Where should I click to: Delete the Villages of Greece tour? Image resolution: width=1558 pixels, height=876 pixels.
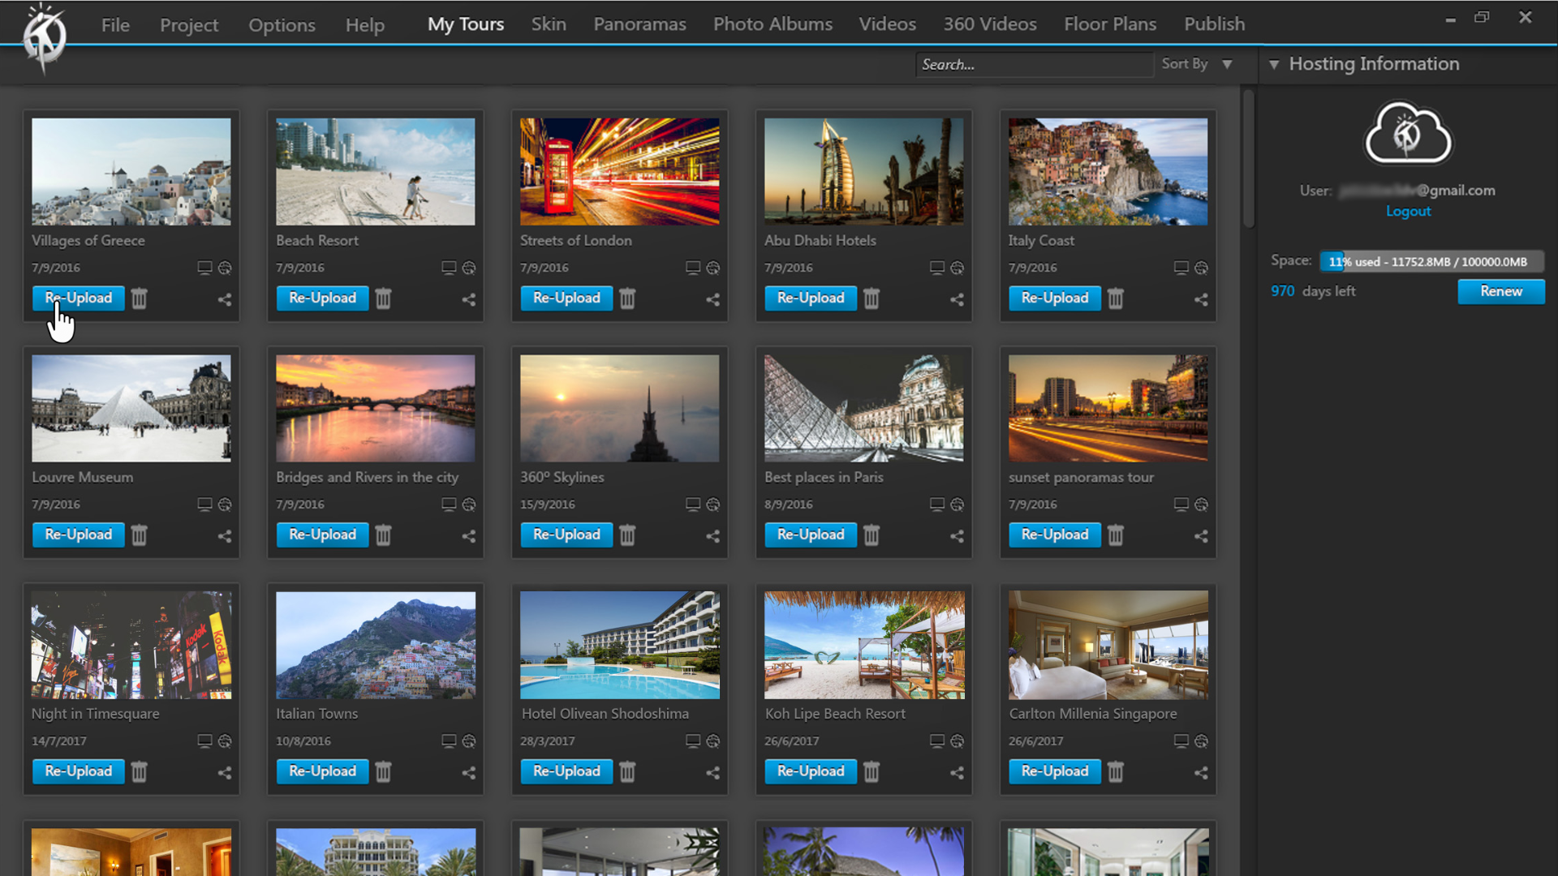140,298
